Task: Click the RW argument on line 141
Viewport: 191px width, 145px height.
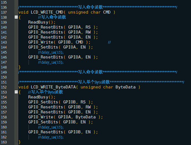Action: pos(88,32)
